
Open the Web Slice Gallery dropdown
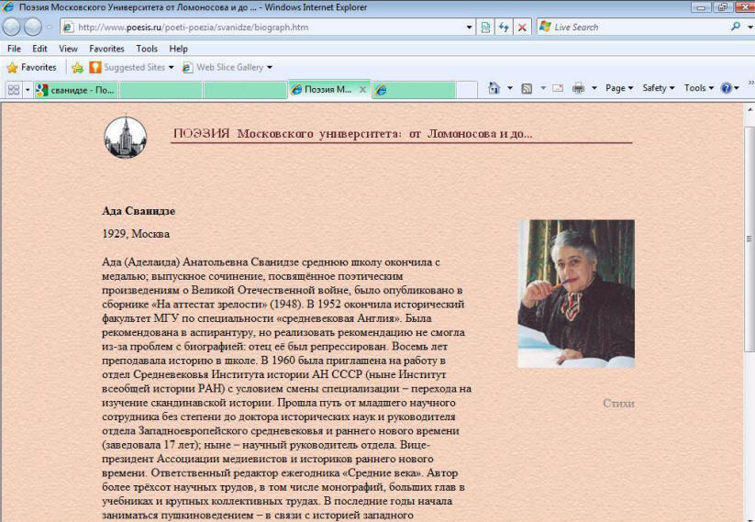tap(228, 67)
